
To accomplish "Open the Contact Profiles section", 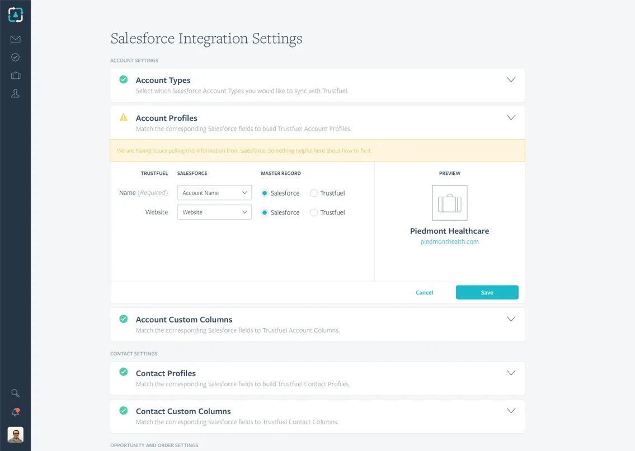I will click(x=511, y=373).
